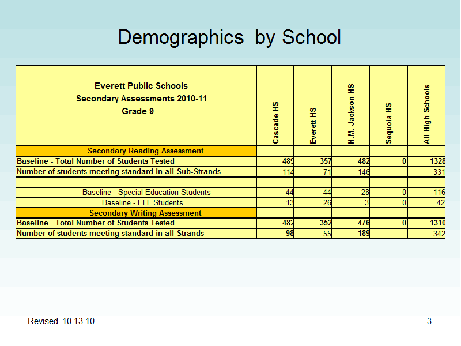Click the value 476 under H.M. Jackson HS
The height and width of the screenshot is (346, 461).
click(x=364, y=223)
